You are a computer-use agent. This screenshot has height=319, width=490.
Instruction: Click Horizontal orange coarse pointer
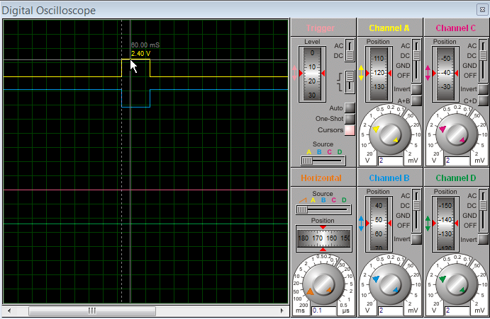pyautogui.click(x=310, y=291)
